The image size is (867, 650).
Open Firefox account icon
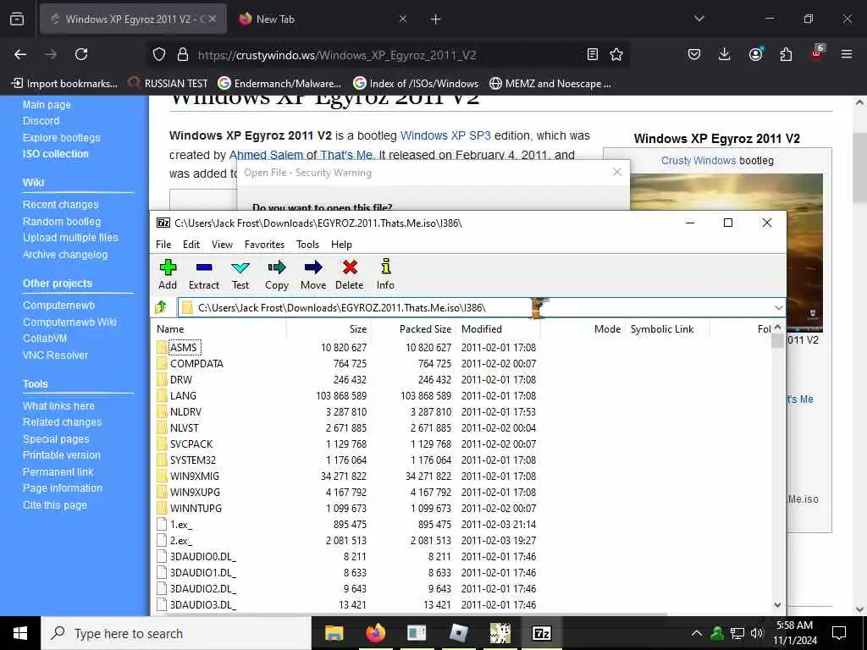coord(755,54)
